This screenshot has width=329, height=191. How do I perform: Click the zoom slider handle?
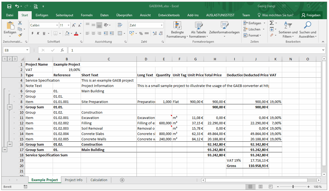(x=293, y=187)
